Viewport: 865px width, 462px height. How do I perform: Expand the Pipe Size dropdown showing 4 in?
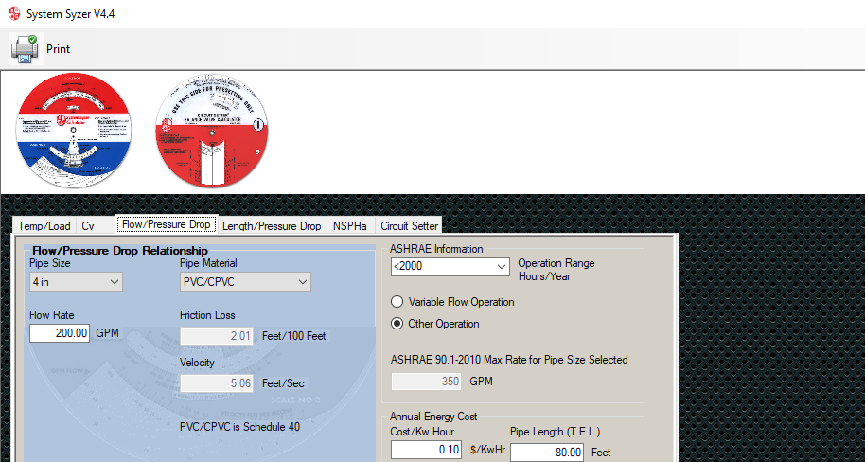point(76,281)
